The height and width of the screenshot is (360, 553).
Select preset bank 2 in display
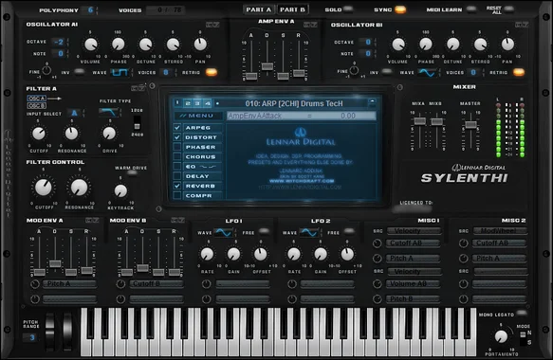coord(188,103)
